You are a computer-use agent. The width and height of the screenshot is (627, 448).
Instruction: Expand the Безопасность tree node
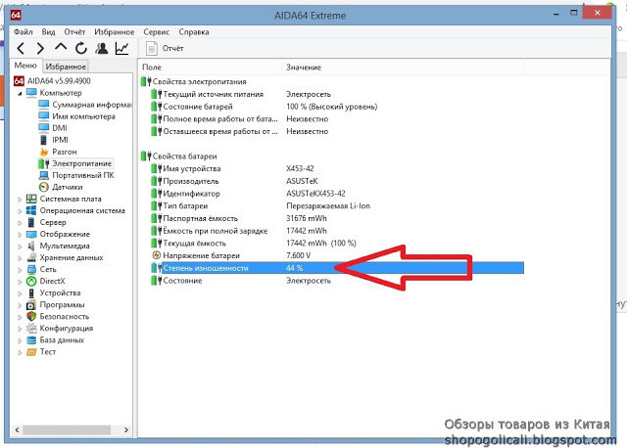(20, 317)
